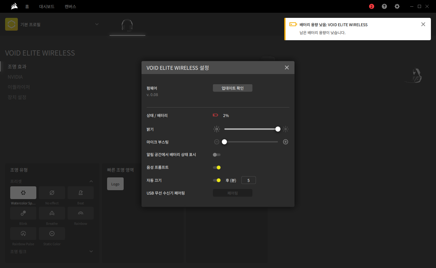
Task: Select the Watercolor Spectrum lighting preset
Action: click(x=23, y=193)
